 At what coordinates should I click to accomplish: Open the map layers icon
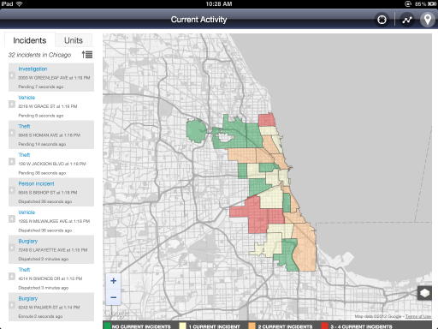tap(424, 293)
